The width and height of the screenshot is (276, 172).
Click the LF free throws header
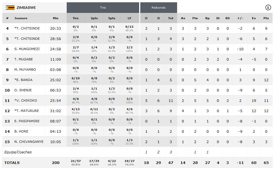coord(130,18)
